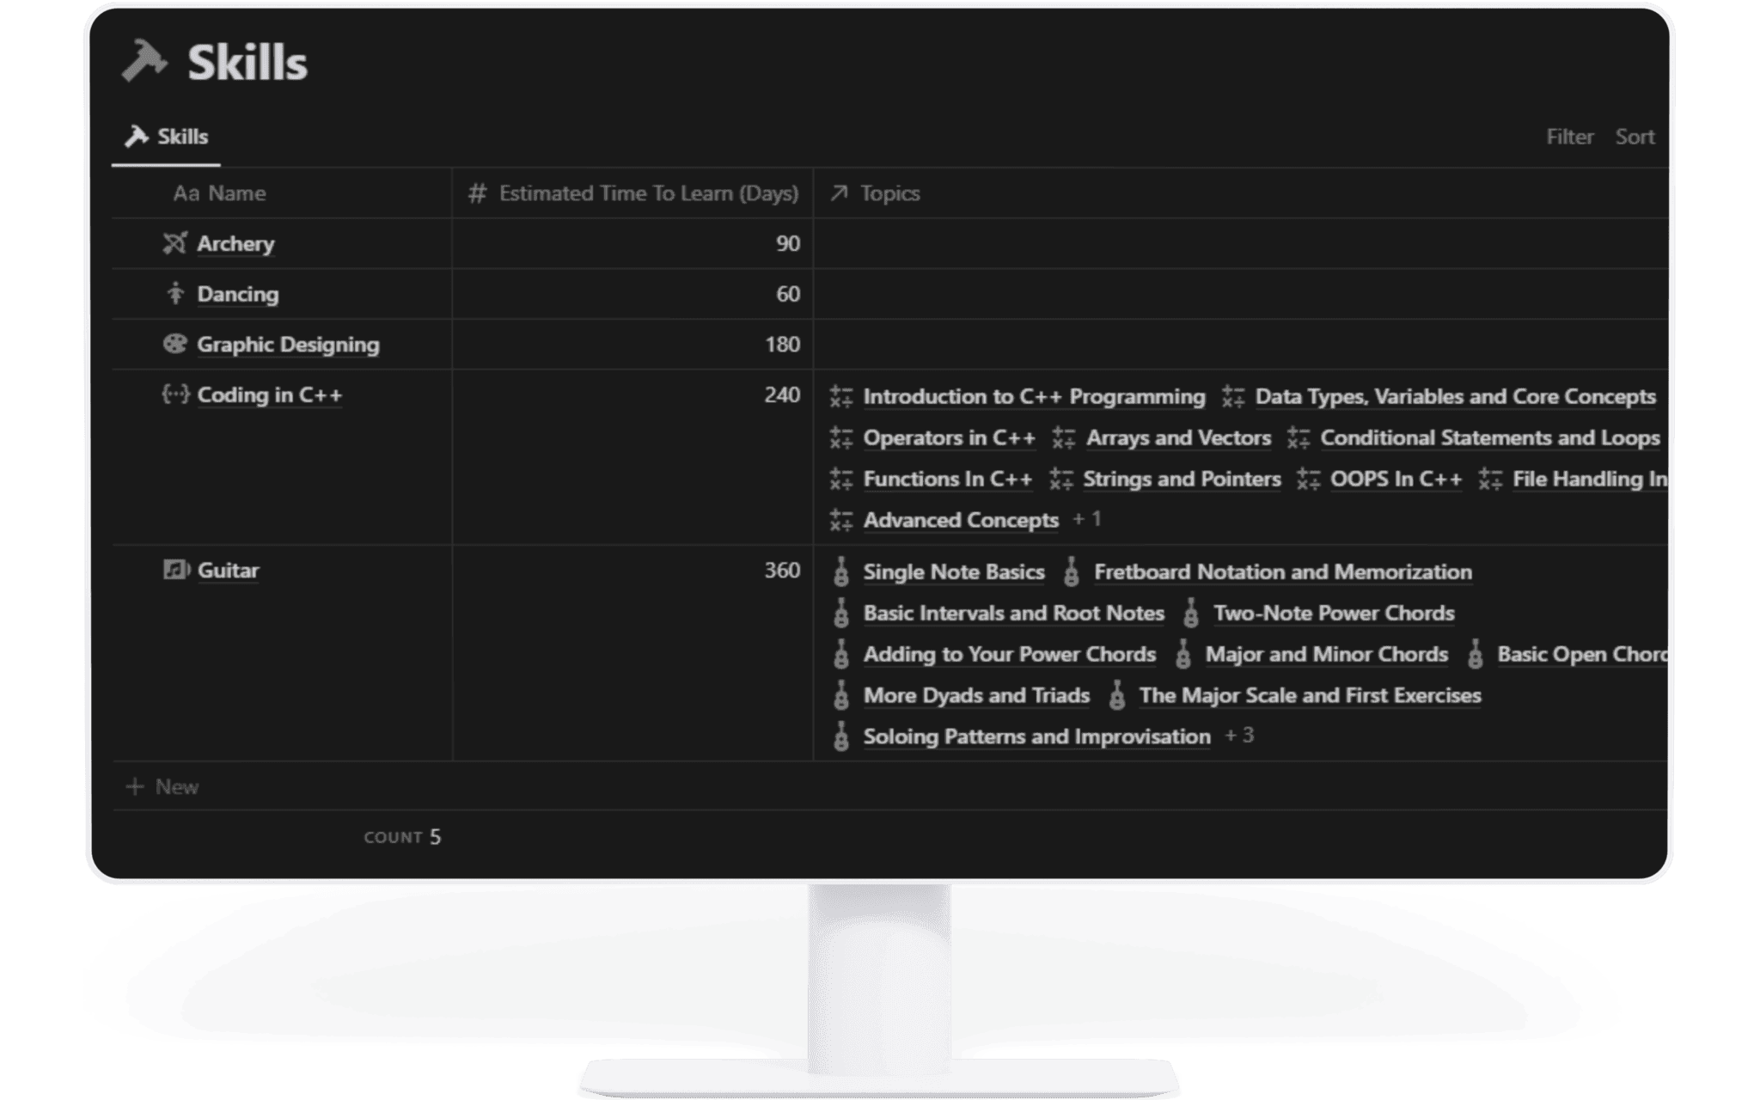Click the hammer icon beside the Skills title
The image size is (1760, 1100).
click(x=144, y=60)
